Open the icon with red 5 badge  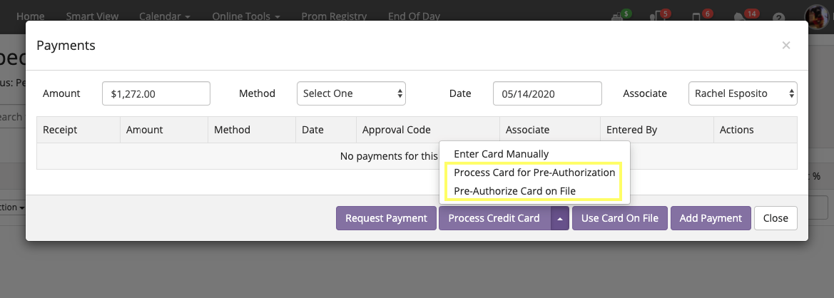coord(659,16)
